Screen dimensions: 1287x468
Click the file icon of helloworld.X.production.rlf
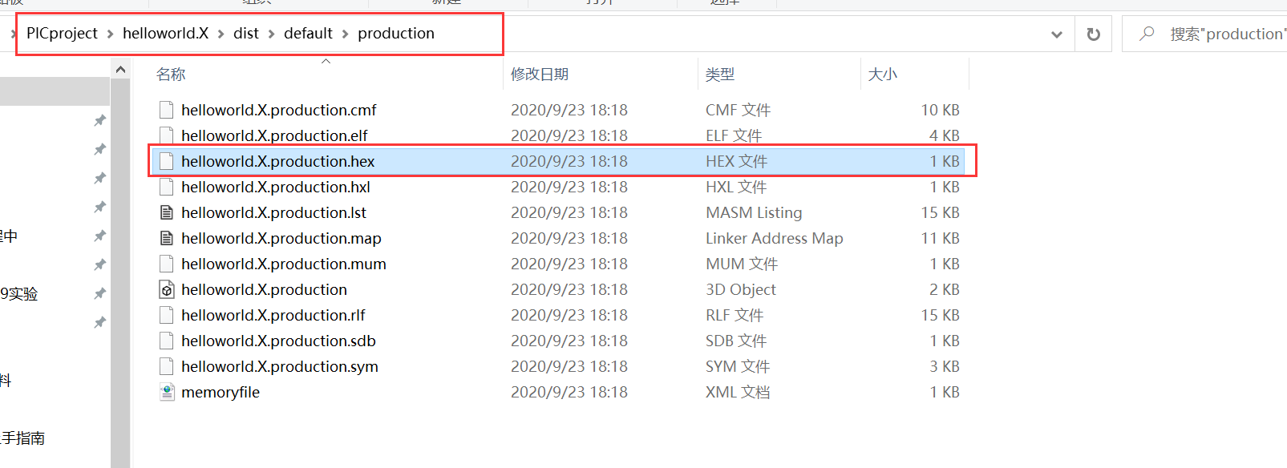(x=167, y=315)
